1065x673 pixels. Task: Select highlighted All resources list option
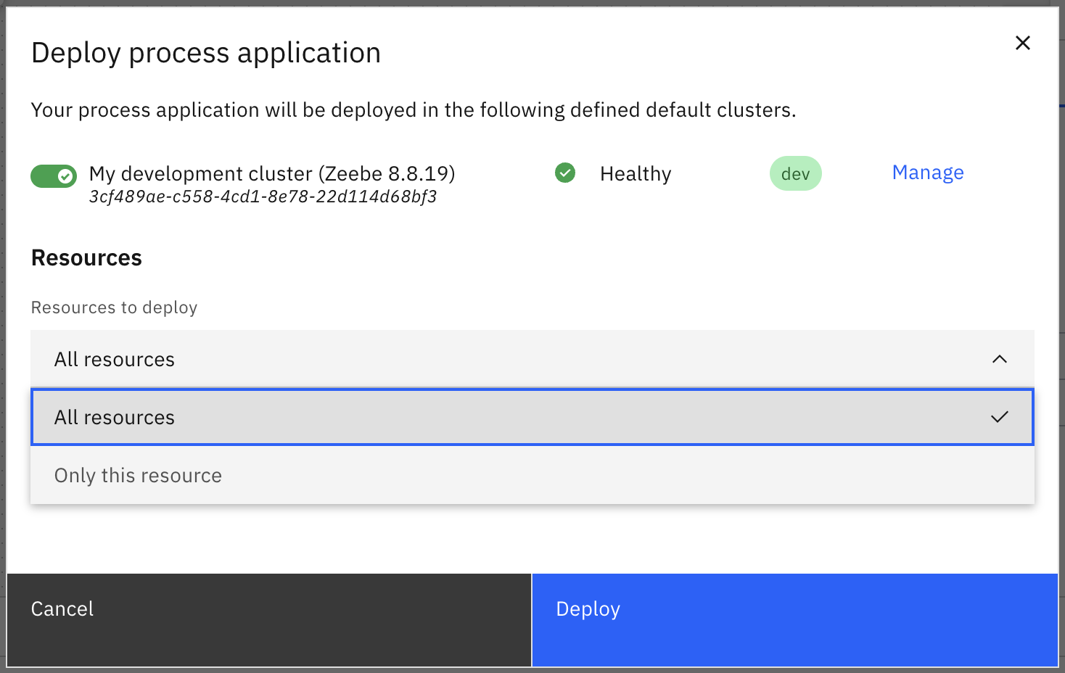pos(508,417)
